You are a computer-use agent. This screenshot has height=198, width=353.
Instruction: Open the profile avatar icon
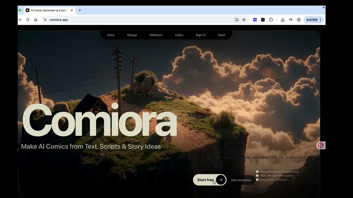point(299,20)
